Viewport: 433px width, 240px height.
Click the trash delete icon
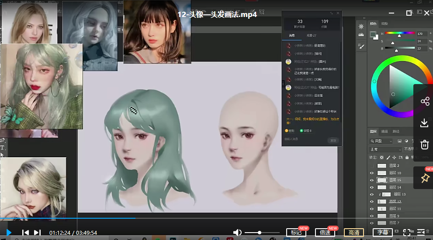(x=424, y=145)
